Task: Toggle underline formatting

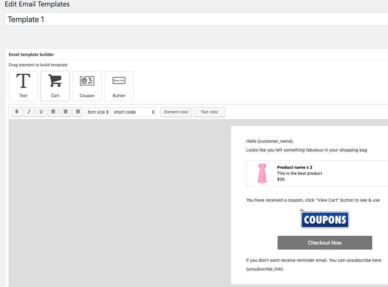Action: (41, 112)
